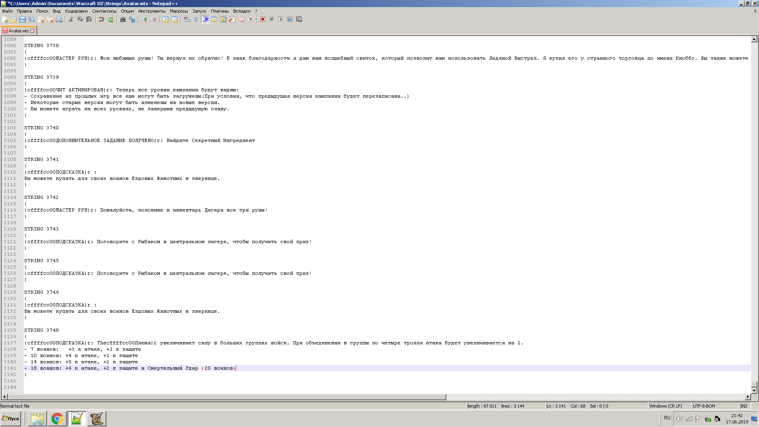The image size is (759, 427).
Task: Click the Print icon in toolbar
Action: (59, 19)
